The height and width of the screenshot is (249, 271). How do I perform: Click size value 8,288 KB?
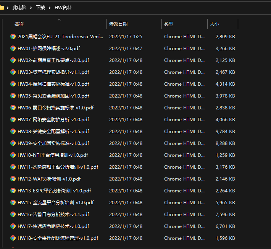(225, 143)
